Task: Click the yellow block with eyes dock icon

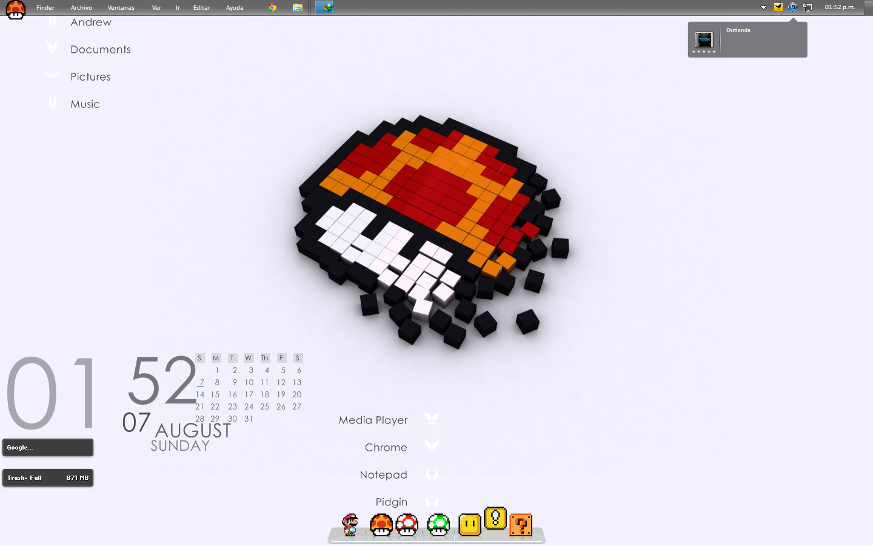Action: click(x=470, y=525)
